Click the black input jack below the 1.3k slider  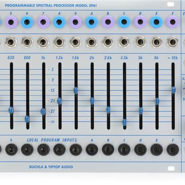coord(60,149)
